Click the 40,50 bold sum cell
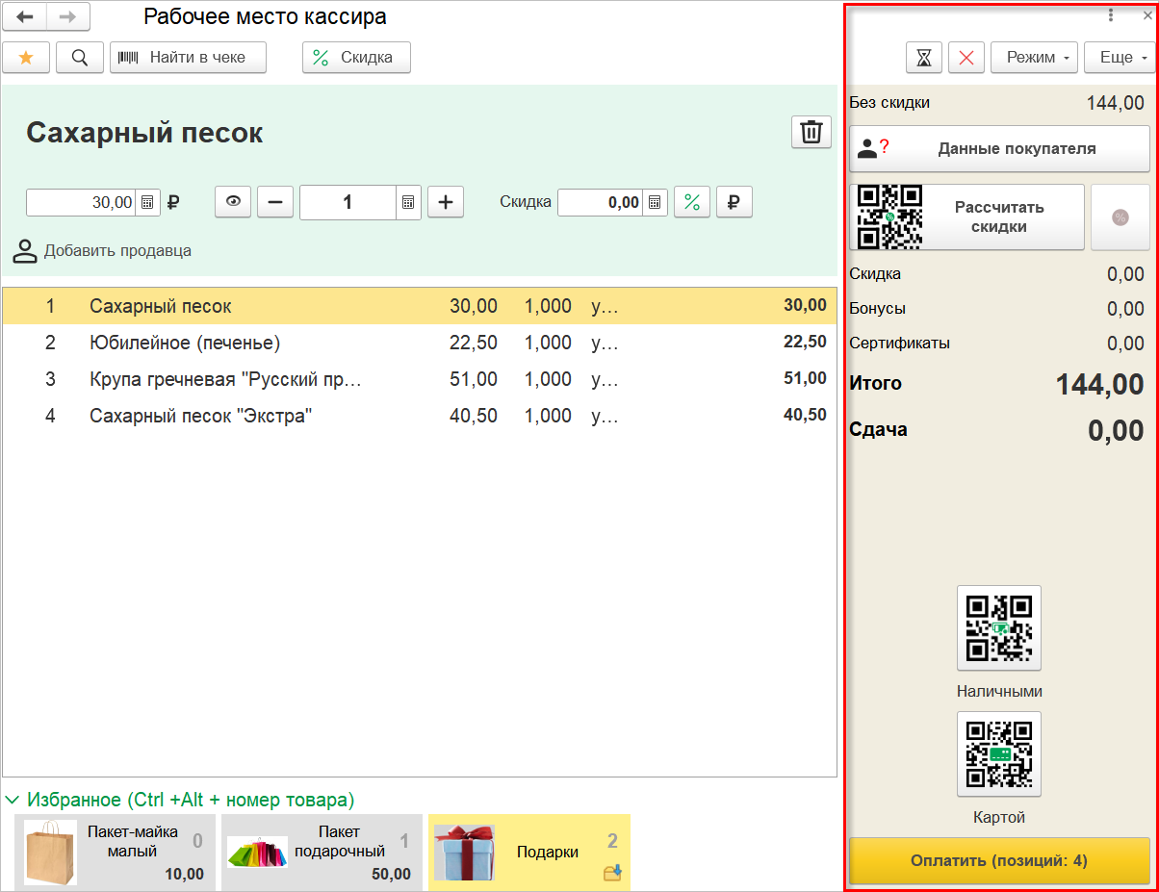 805,416
